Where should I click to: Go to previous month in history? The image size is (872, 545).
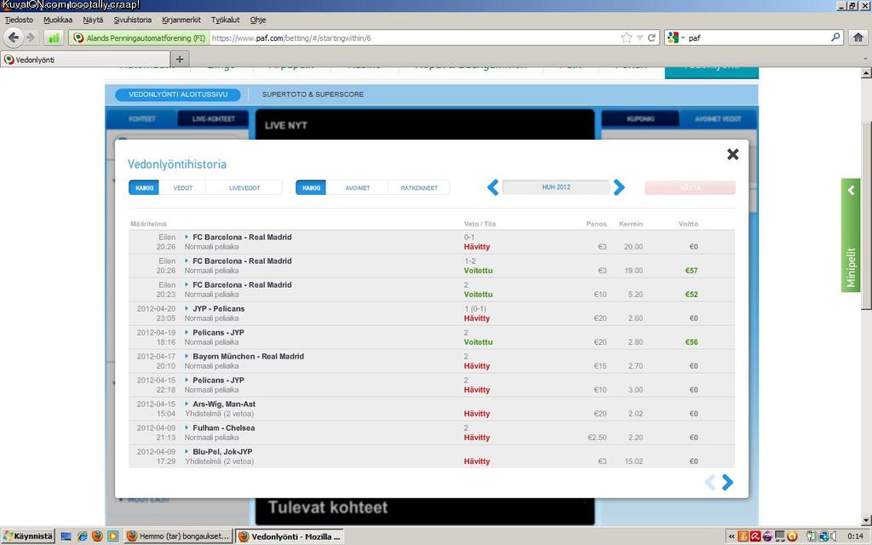pyautogui.click(x=492, y=187)
